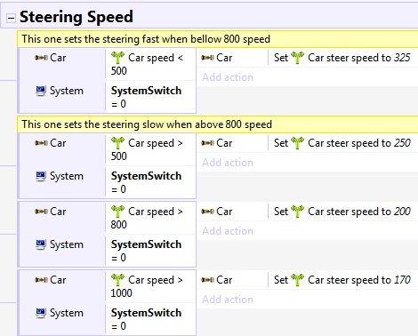Collapse the Steering Speed group

[x=11, y=19]
